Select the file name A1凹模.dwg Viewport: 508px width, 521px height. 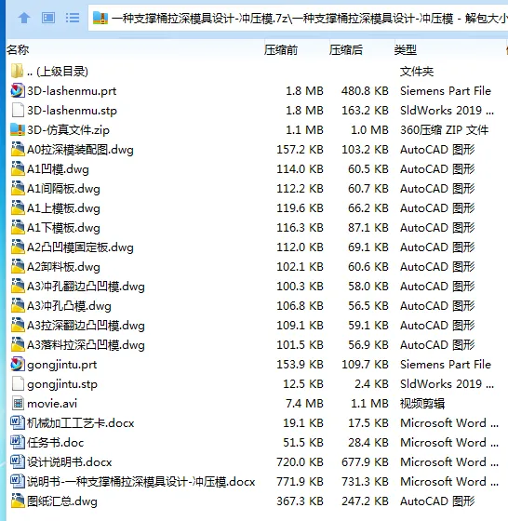click(x=58, y=169)
